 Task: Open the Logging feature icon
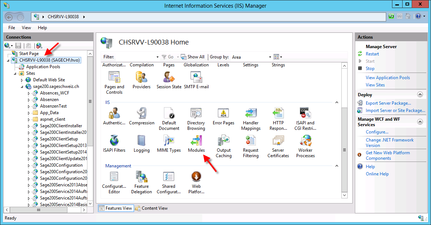[x=142, y=144]
